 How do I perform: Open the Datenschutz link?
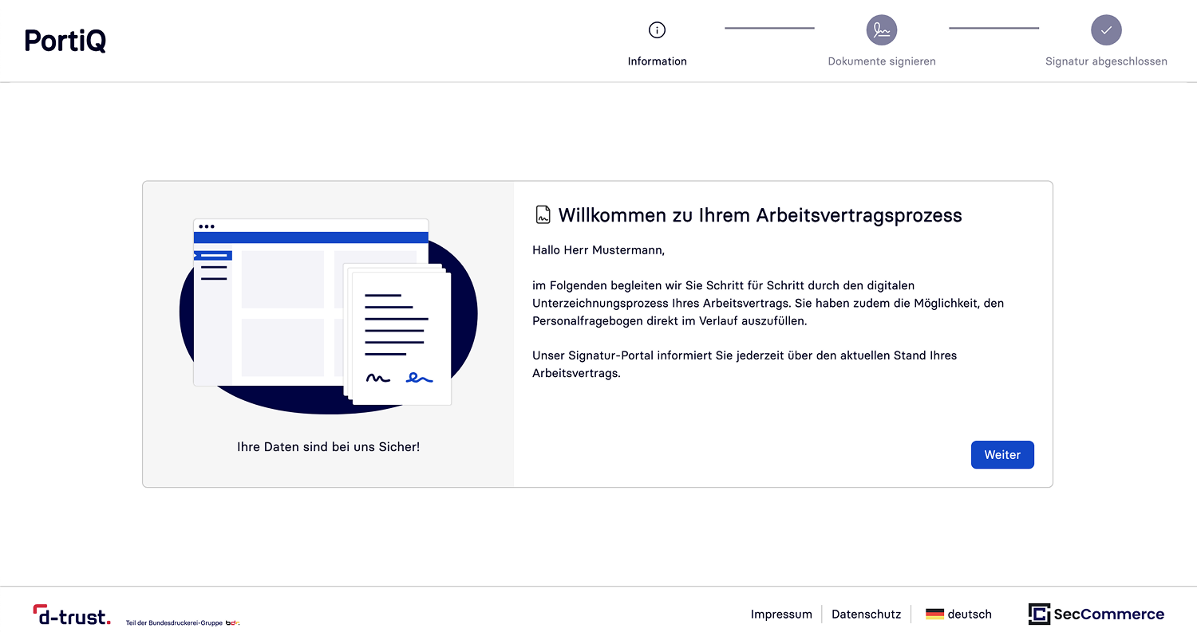click(866, 614)
